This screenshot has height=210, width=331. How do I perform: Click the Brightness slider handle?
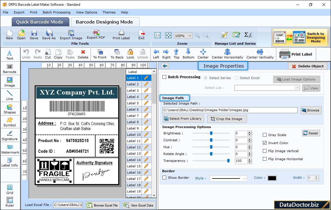211,133
